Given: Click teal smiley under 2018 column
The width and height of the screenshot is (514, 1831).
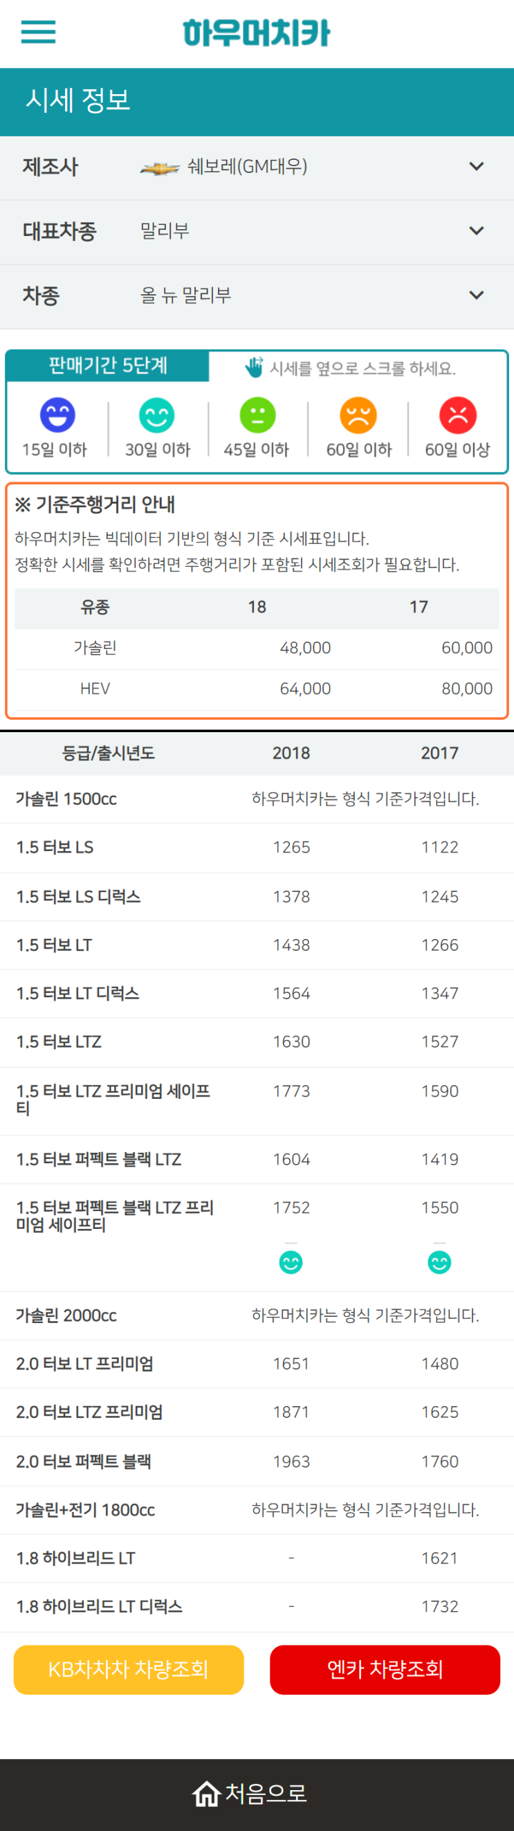Looking at the screenshot, I should 291,1262.
